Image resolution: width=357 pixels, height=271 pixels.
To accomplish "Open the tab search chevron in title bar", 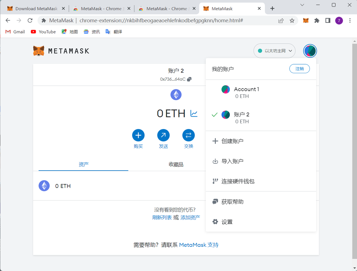I will pyautogui.click(x=302, y=5).
